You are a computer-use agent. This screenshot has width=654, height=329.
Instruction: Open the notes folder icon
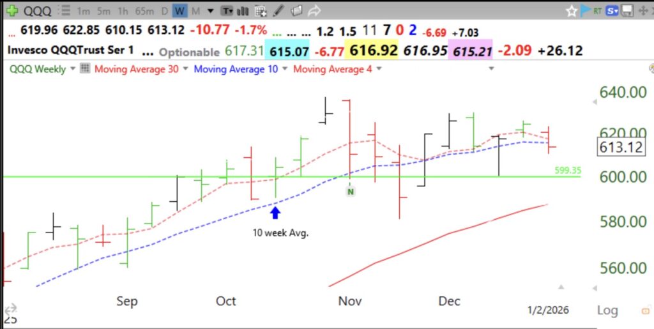(296, 11)
